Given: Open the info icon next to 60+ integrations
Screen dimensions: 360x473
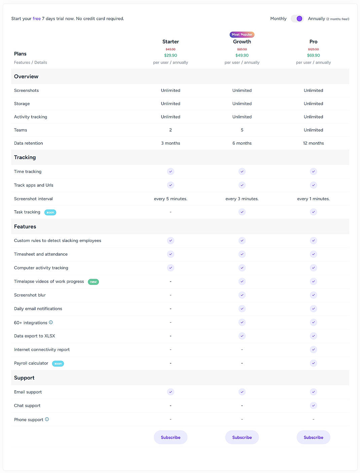Looking at the screenshot, I should 51,322.
